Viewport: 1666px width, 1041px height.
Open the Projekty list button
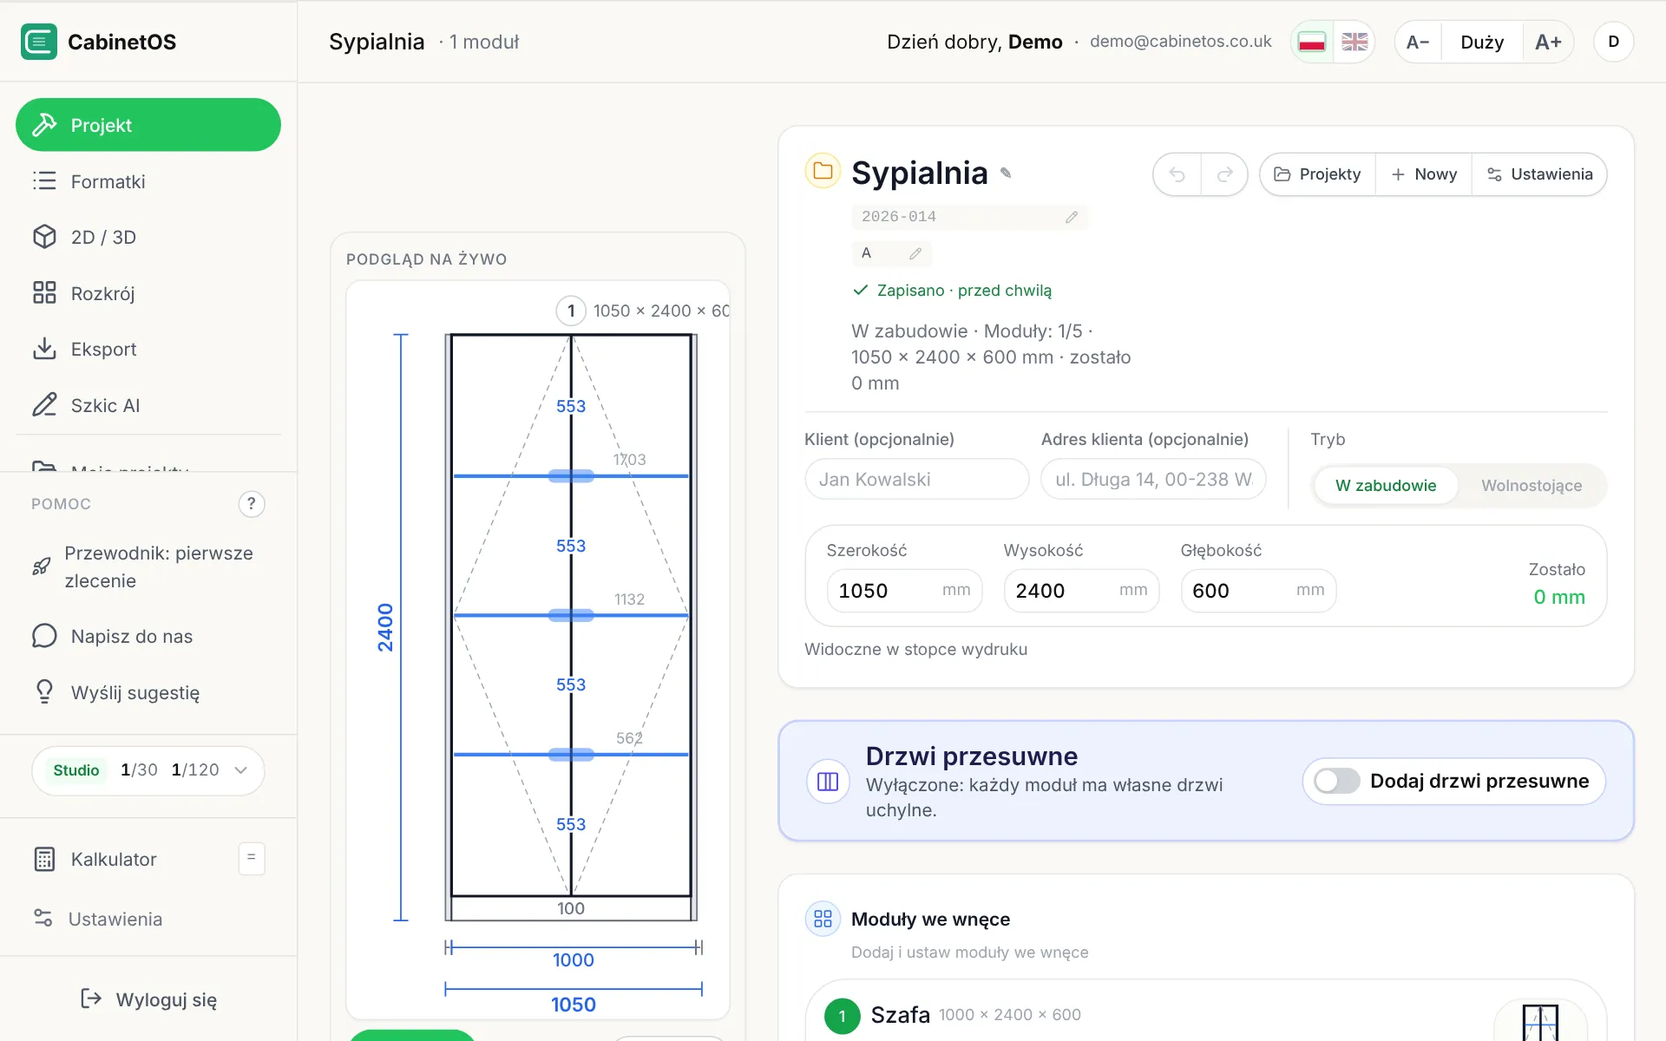click(x=1317, y=174)
